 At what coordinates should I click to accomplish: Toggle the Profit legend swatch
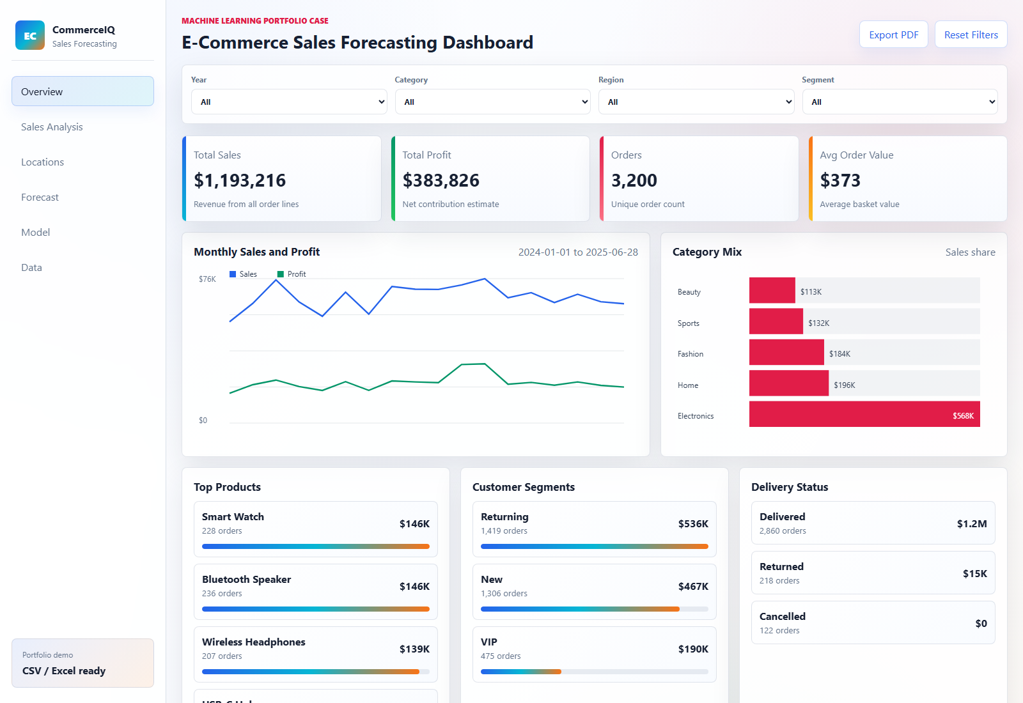[x=281, y=274]
